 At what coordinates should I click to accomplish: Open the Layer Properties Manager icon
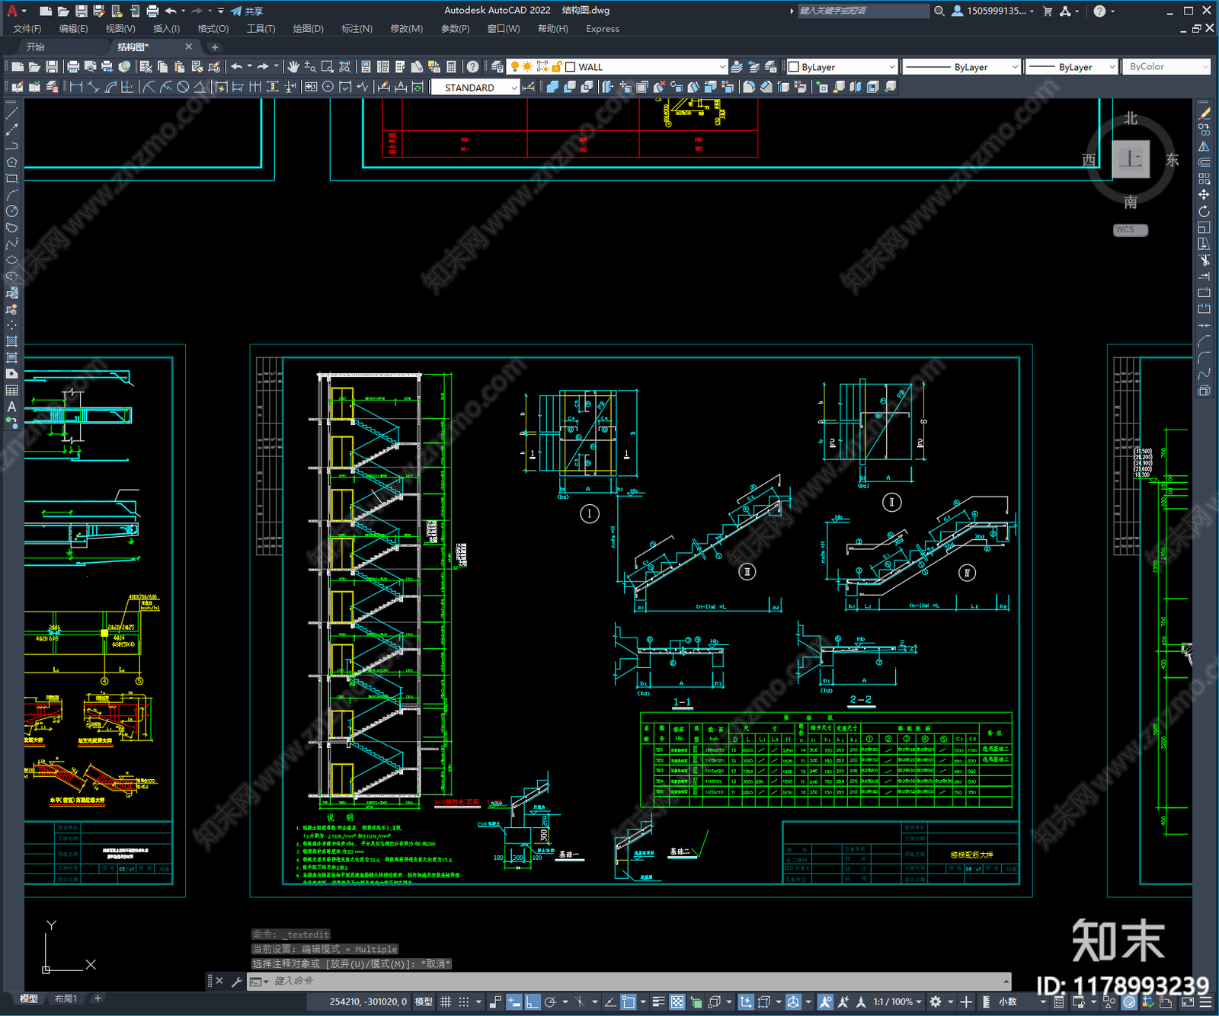point(498,67)
